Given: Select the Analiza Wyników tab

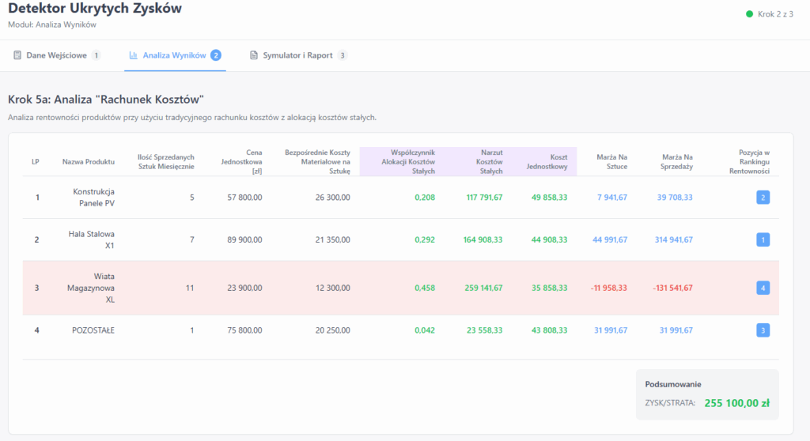Looking at the screenshot, I should (174, 55).
